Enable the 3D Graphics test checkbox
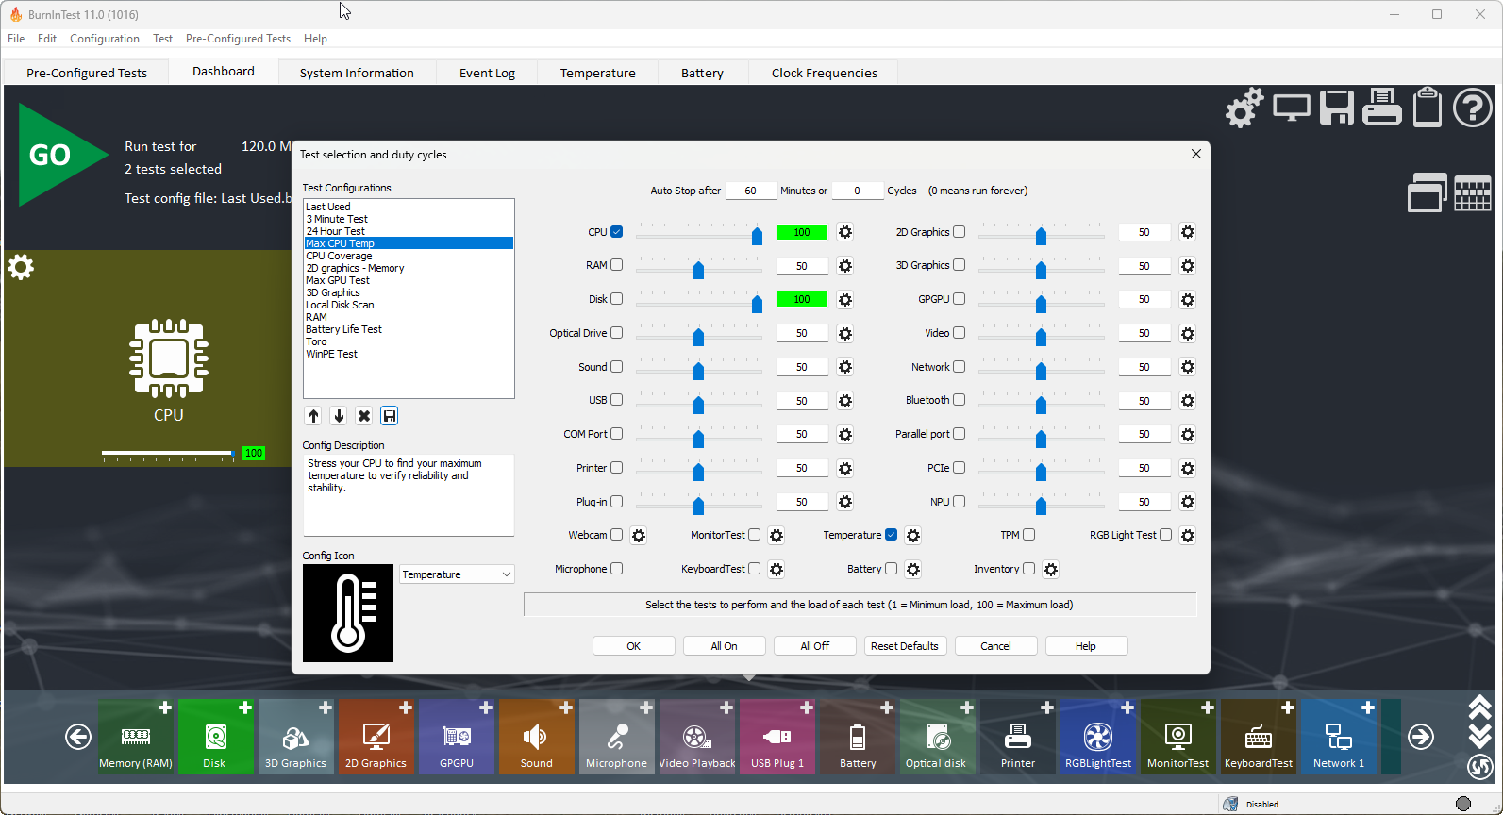 960,265
